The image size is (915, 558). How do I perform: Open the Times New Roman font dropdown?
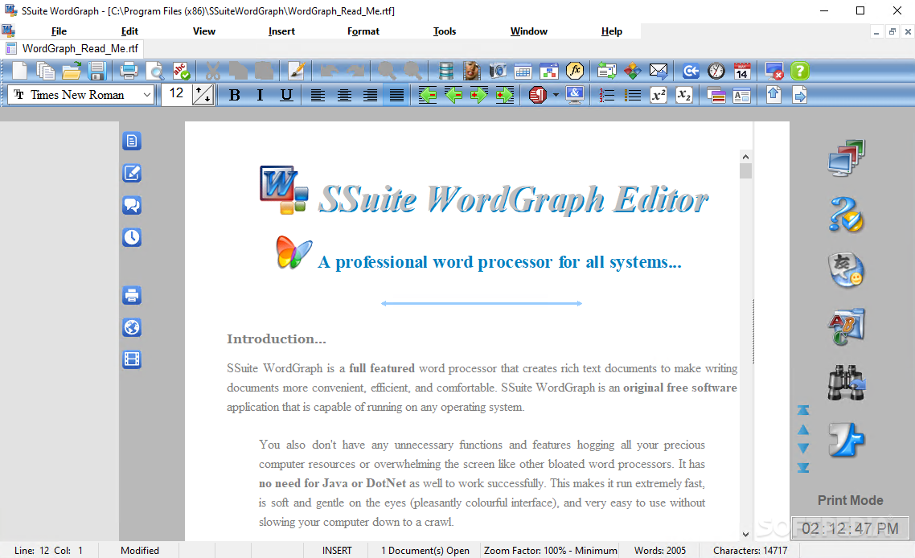tap(147, 95)
